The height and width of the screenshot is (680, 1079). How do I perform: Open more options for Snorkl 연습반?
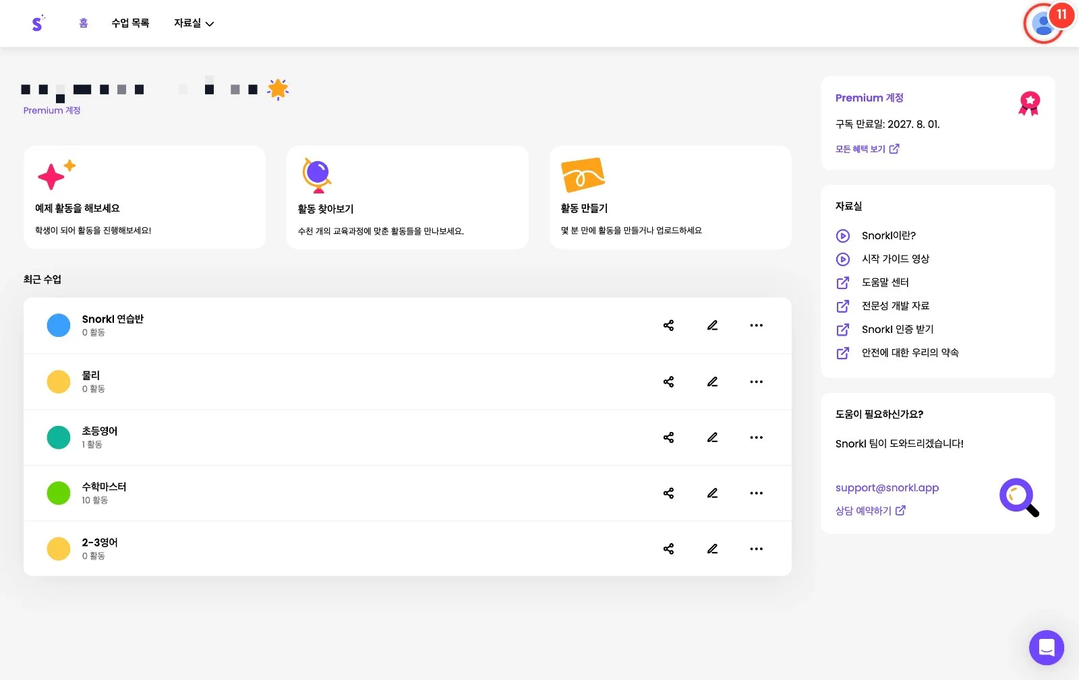[757, 326]
